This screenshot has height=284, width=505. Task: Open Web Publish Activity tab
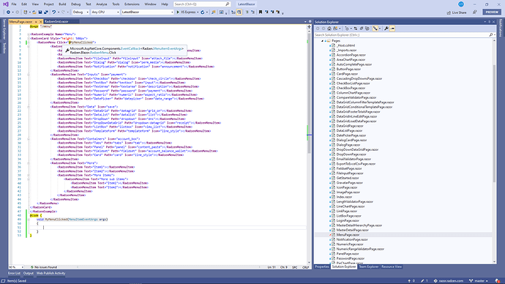[51, 273]
